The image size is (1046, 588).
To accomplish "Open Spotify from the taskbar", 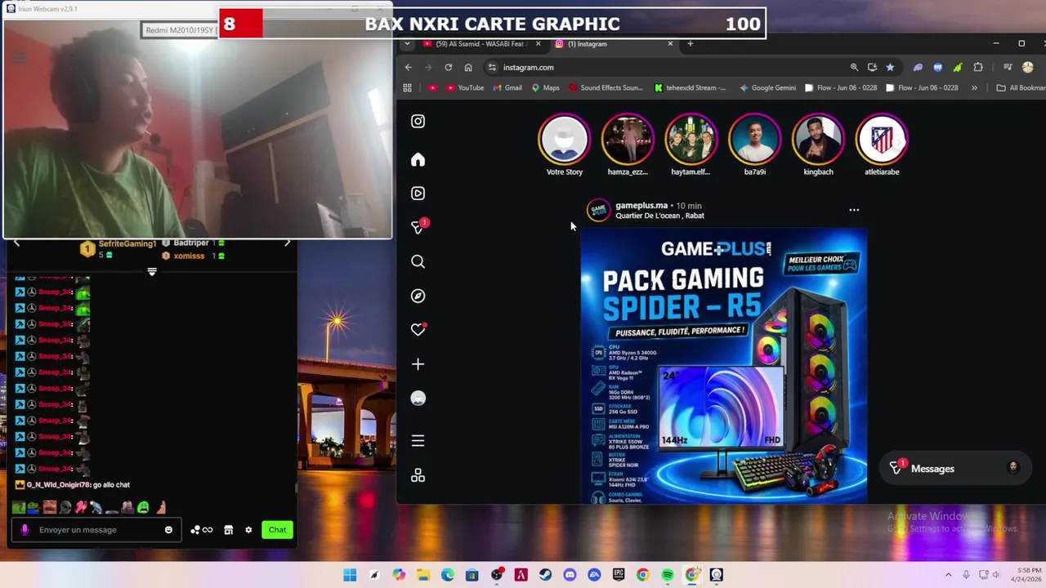I will 668,575.
